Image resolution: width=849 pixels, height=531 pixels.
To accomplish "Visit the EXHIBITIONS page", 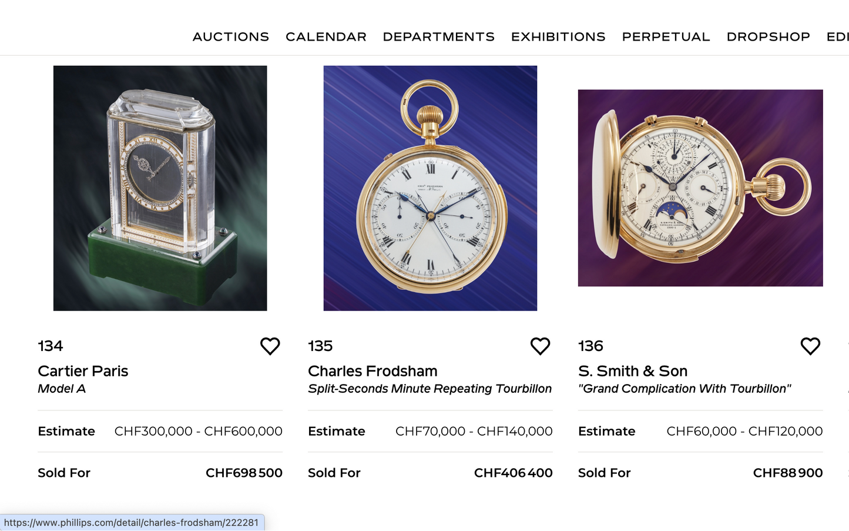I will (558, 36).
